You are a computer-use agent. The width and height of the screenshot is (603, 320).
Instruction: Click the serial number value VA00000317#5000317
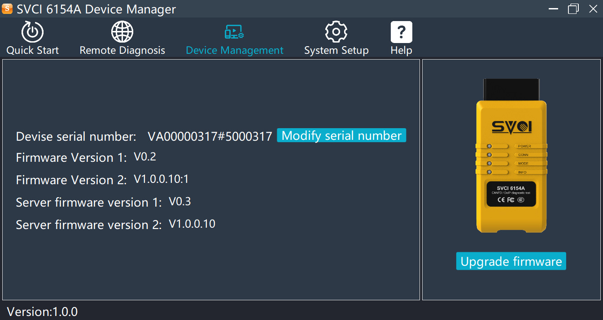click(x=210, y=136)
